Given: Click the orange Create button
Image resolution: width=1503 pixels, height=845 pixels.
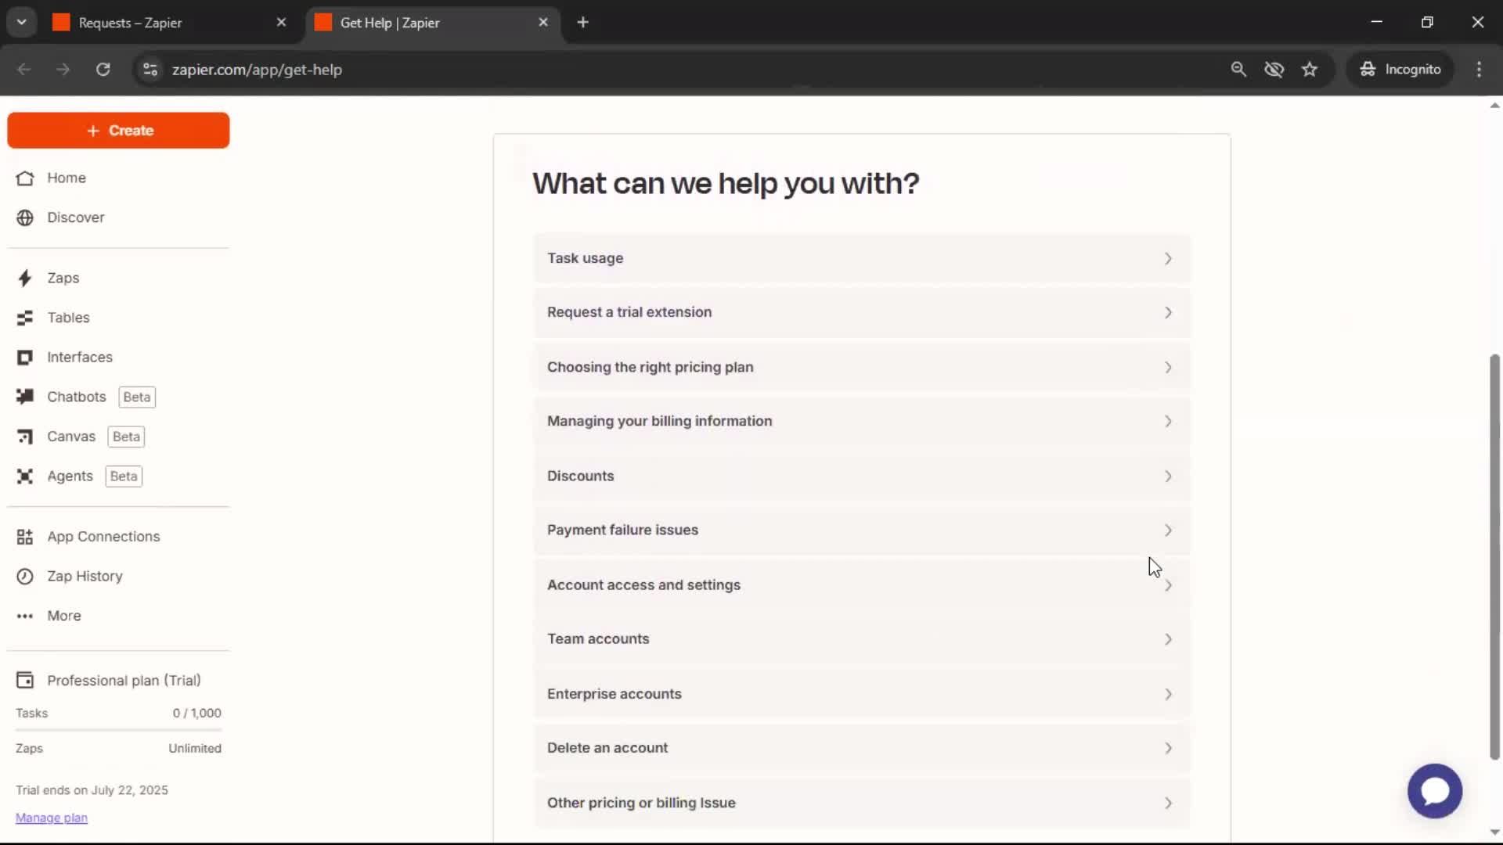Looking at the screenshot, I should [118, 131].
